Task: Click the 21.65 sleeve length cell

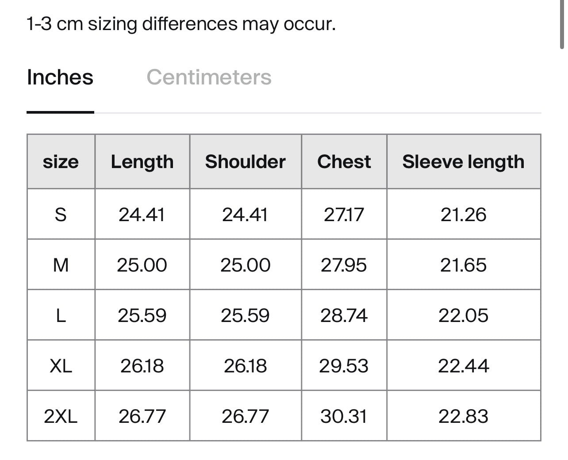Action: click(464, 265)
